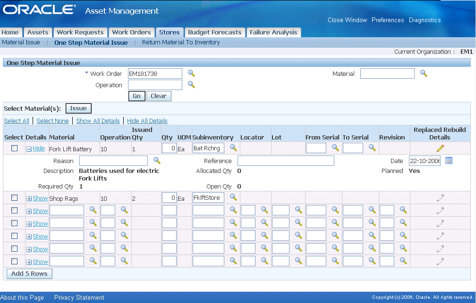This screenshot has height=303, width=476.
Task: Open Material filter search magnifier
Action: (424, 74)
